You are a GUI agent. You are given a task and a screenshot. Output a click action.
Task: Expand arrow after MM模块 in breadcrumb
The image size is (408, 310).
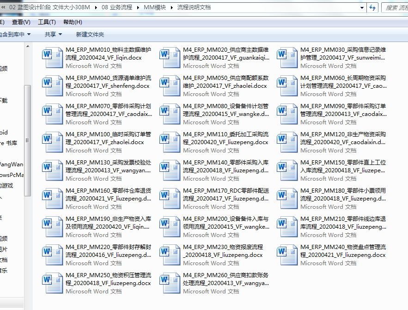pos(172,7)
